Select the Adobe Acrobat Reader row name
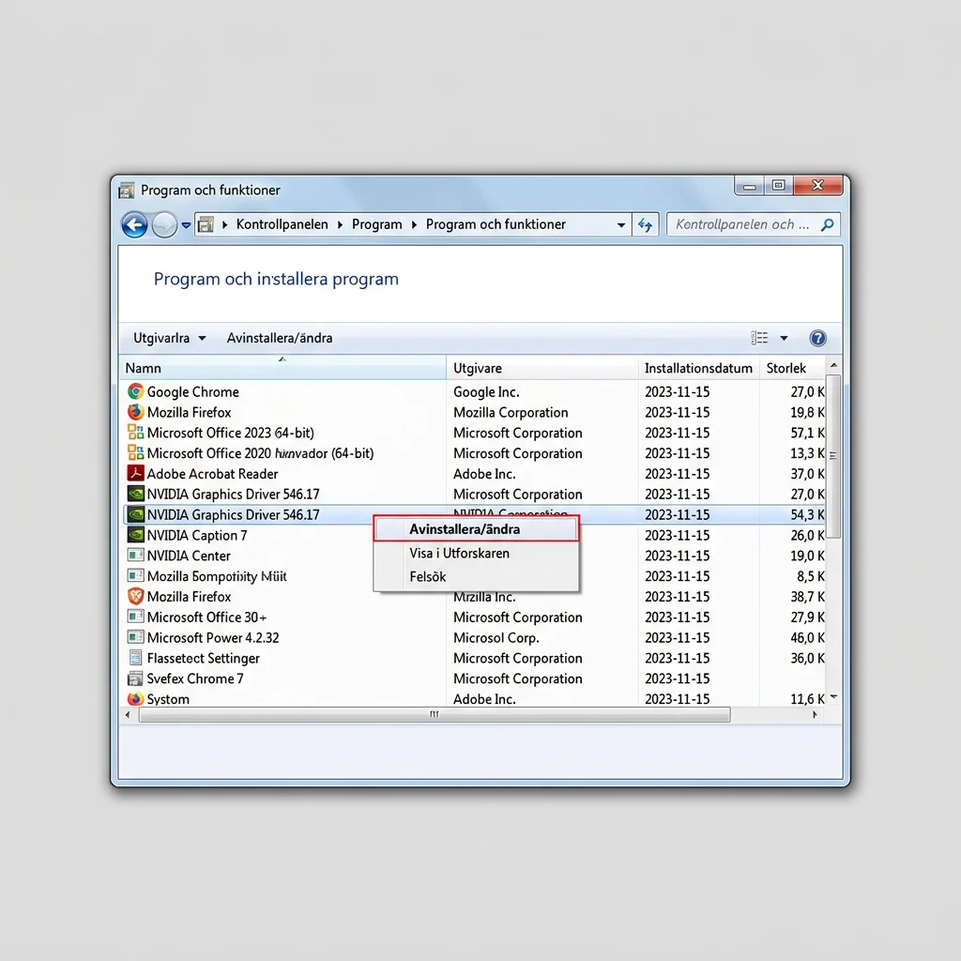Viewport: 961px width, 961px height. tap(212, 474)
